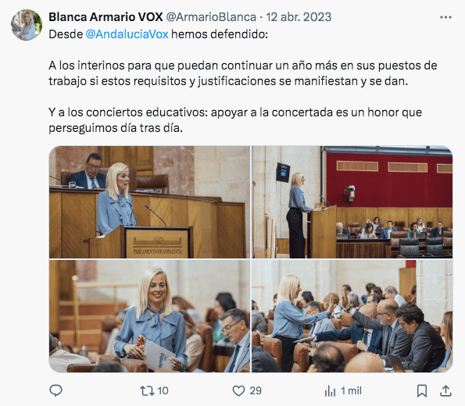
Task: Open the photo with the red wall
Action: click(352, 201)
